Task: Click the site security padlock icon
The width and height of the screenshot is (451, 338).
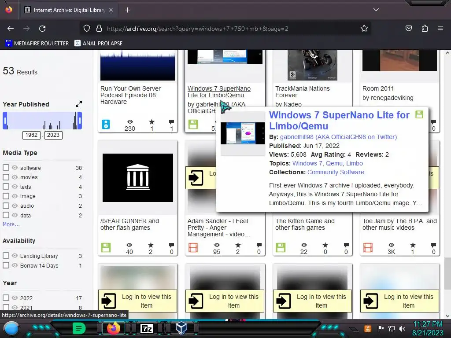Action: [99, 29]
